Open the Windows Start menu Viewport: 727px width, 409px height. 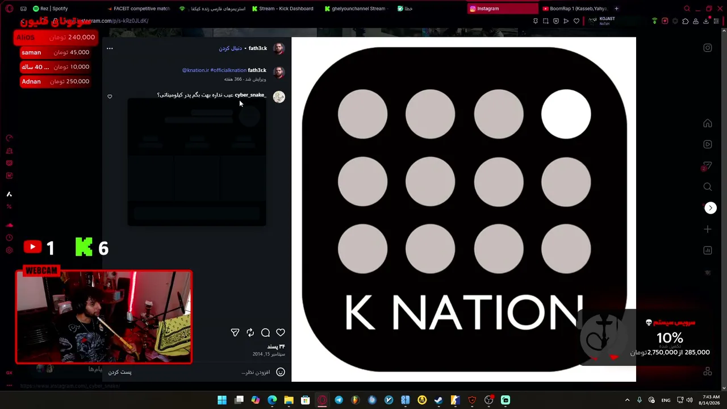point(222,400)
